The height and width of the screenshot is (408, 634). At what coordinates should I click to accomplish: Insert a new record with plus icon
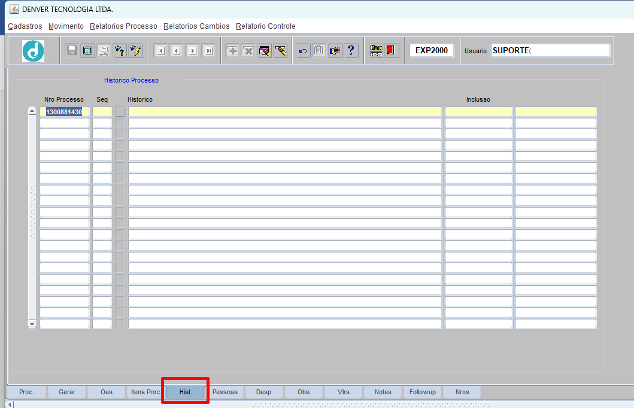pos(232,51)
